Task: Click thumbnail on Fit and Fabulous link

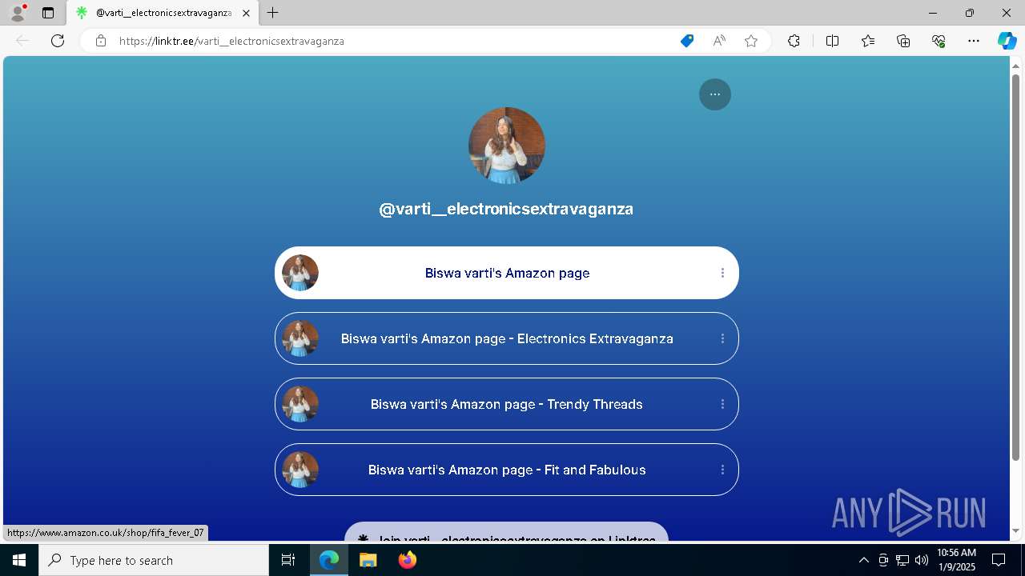Action: click(300, 470)
